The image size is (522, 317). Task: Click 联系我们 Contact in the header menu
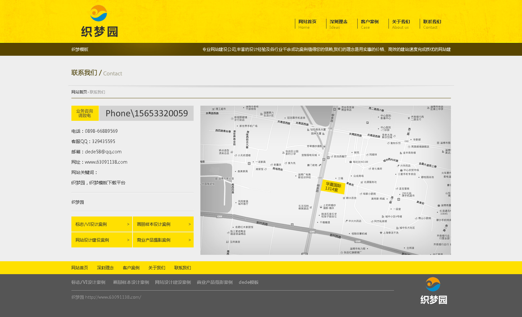432,24
